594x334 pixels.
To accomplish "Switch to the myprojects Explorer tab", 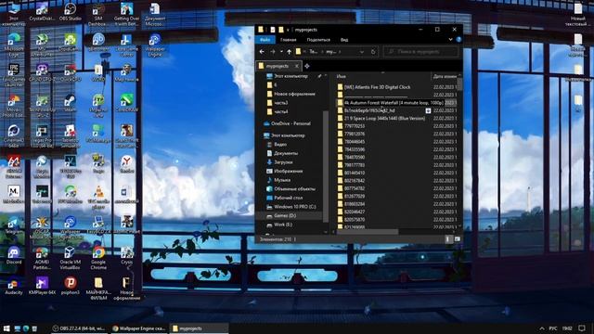I will pos(278,66).
